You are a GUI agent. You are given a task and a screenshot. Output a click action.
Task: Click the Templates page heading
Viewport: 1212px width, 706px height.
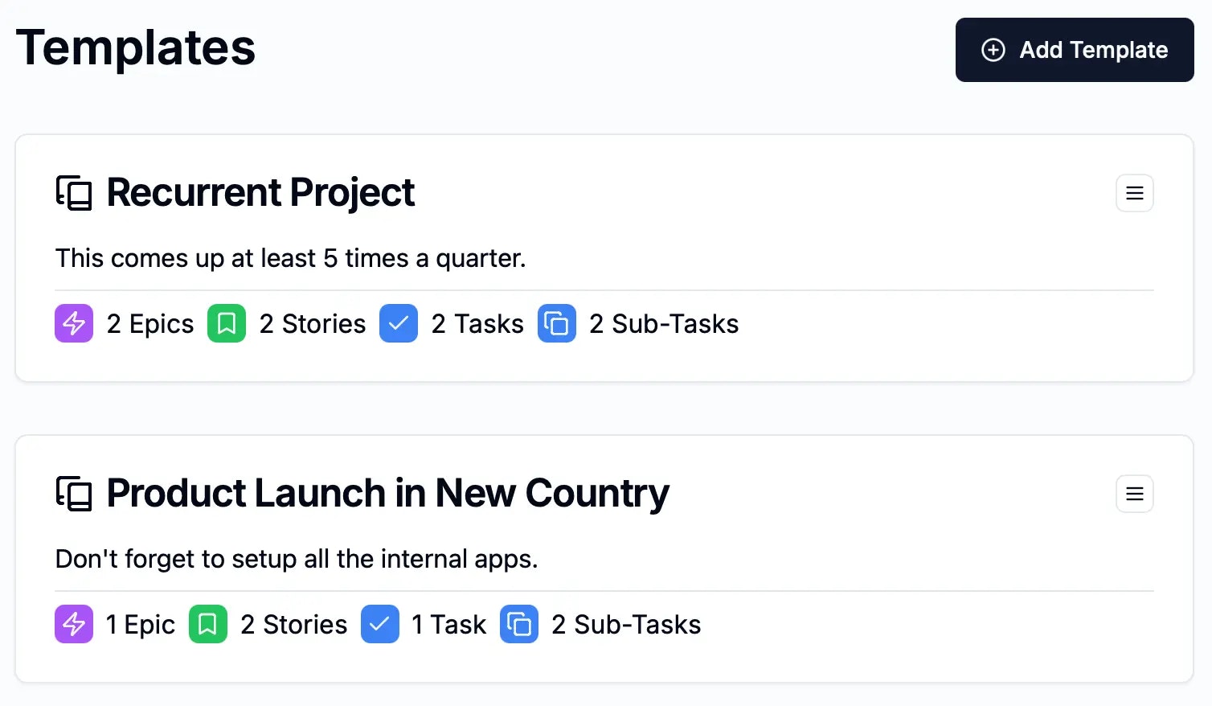click(x=136, y=48)
